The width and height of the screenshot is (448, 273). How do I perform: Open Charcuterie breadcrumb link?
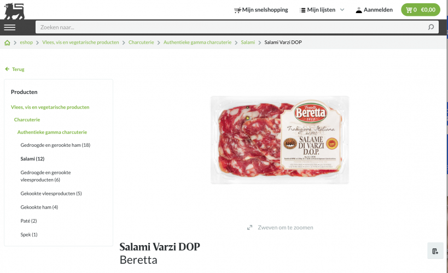pyautogui.click(x=141, y=42)
